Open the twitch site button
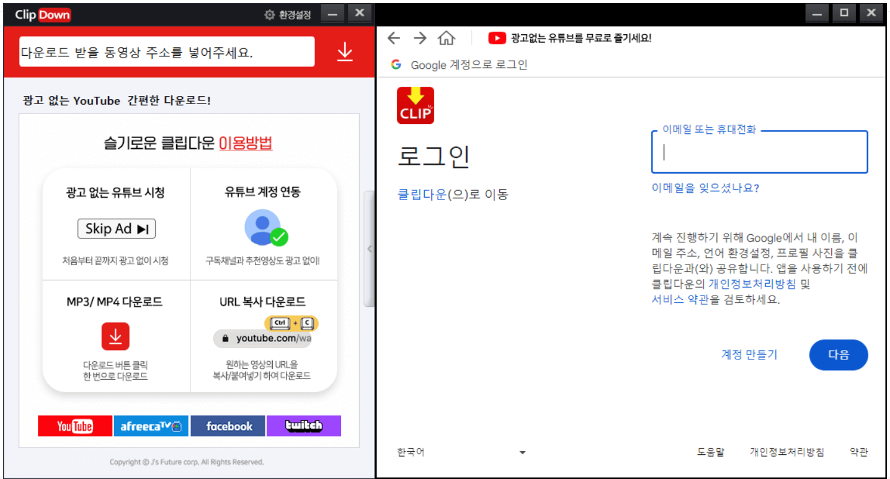 (304, 426)
